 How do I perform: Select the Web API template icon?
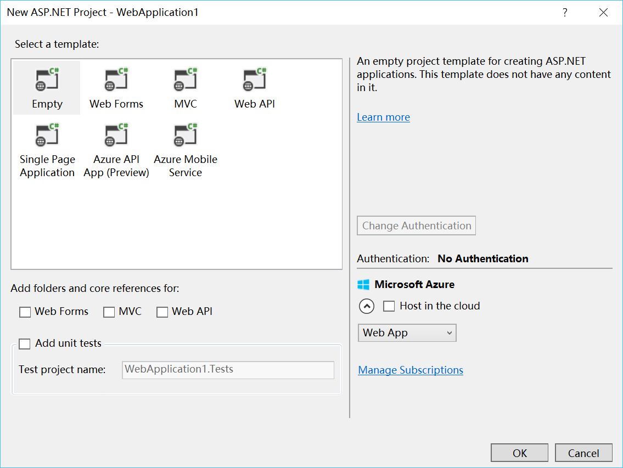pyautogui.click(x=254, y=79)
